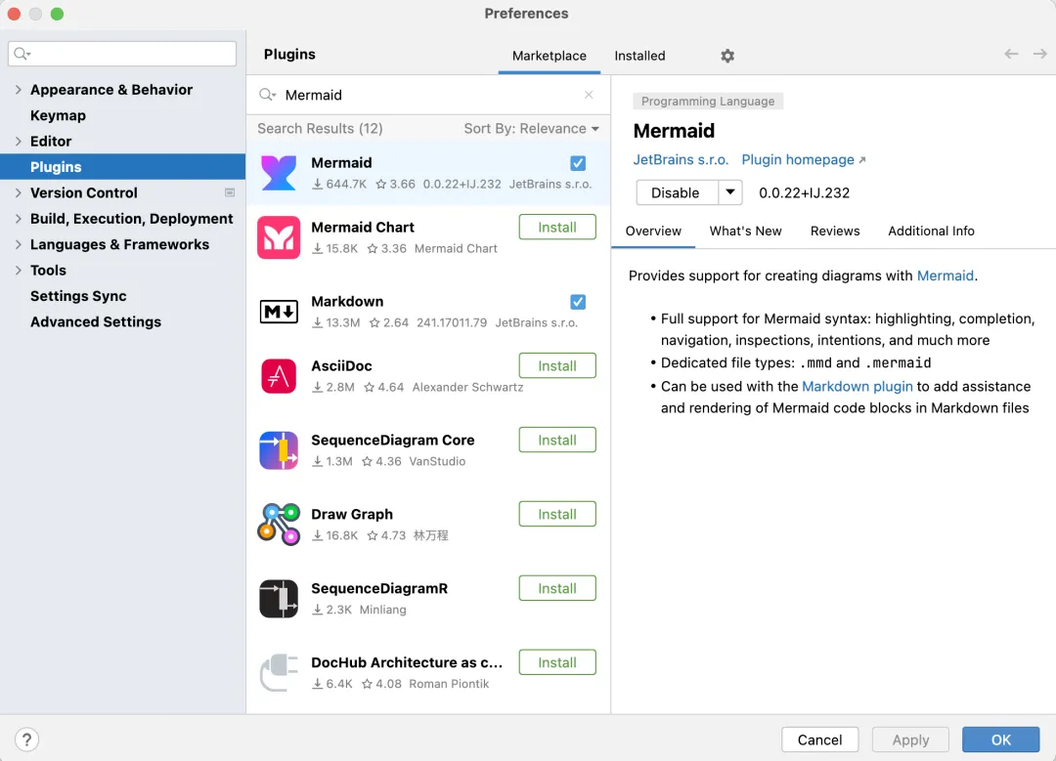Expand Appearance & Behavior settings

(x=19, y=90)
